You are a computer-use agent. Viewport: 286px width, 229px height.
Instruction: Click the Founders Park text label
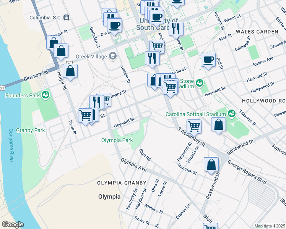pyautogui.click(x=23, y=95)
